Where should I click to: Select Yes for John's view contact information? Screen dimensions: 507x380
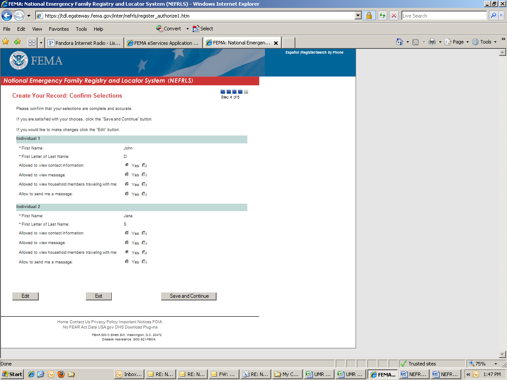click(127, 165)
